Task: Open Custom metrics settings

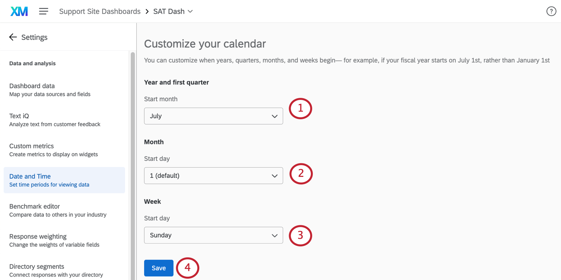Action: click(x=31, y=146)
